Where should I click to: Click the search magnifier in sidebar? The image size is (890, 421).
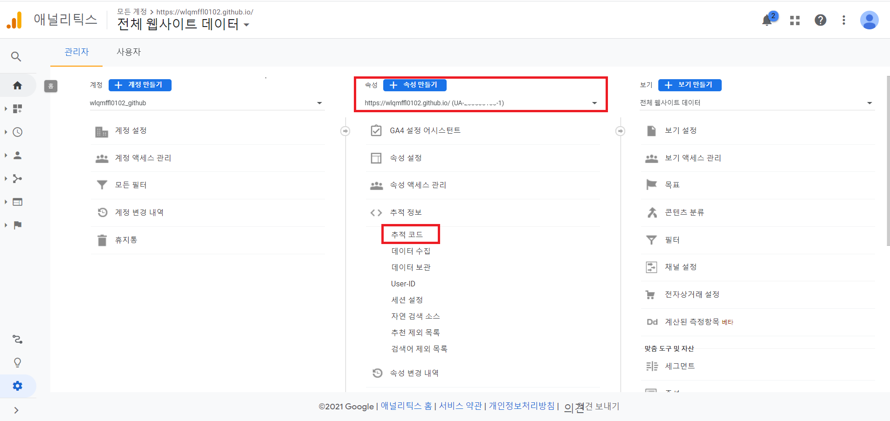coord(16,57)
